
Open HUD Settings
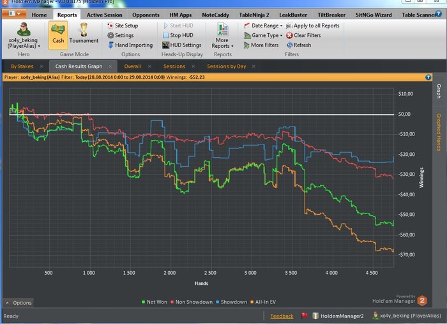pos(181,45)
